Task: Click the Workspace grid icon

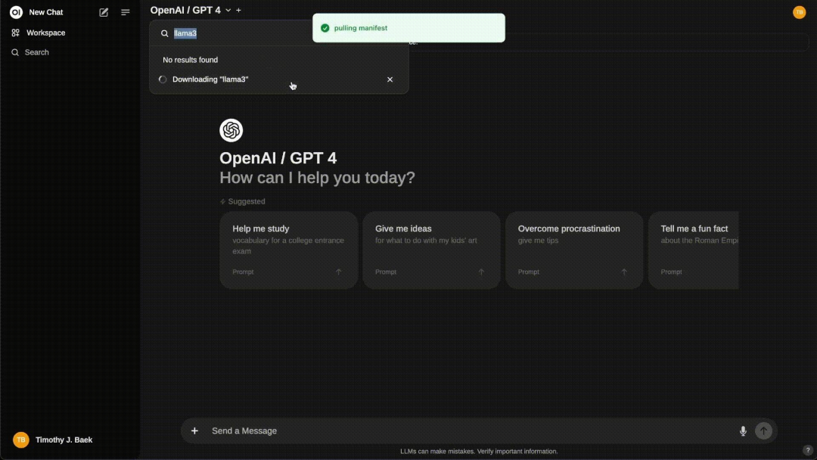Action: tap(16, 33)
